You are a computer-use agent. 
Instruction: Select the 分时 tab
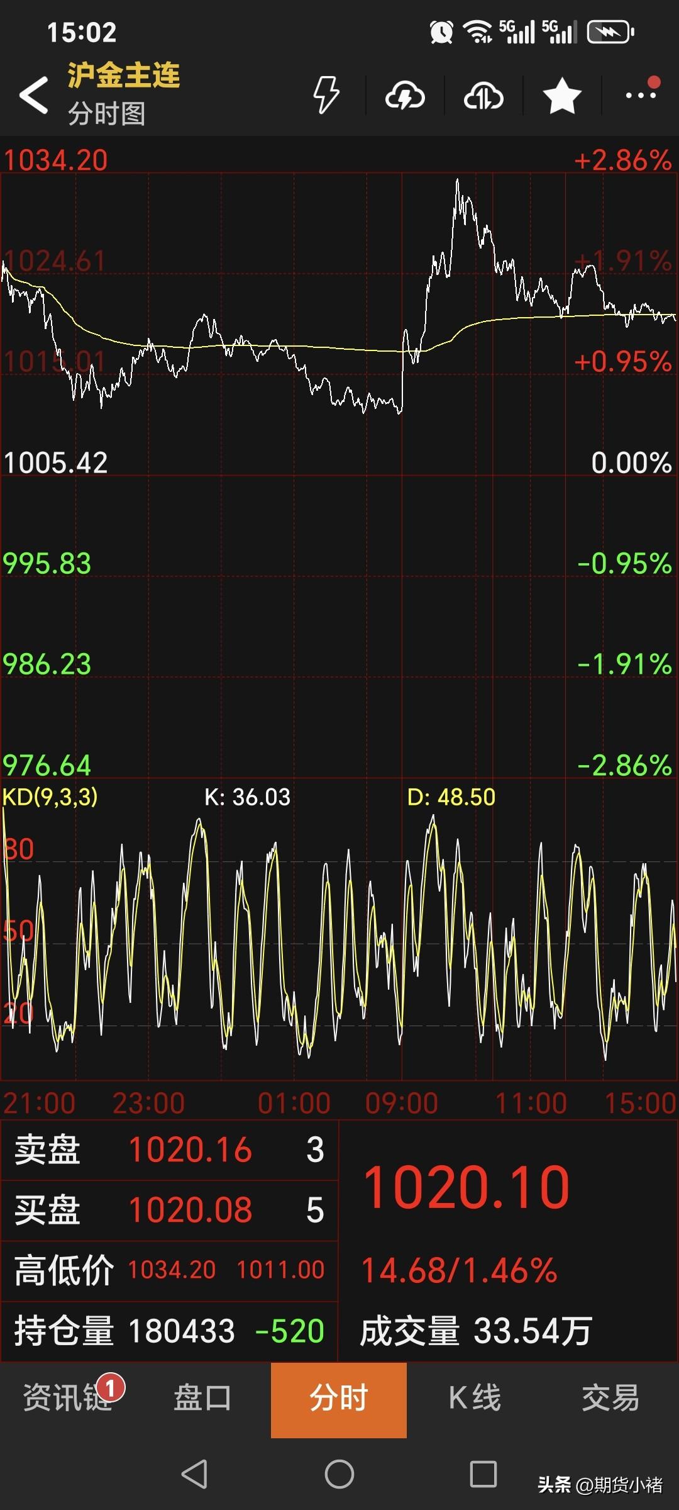point(339,1400)
